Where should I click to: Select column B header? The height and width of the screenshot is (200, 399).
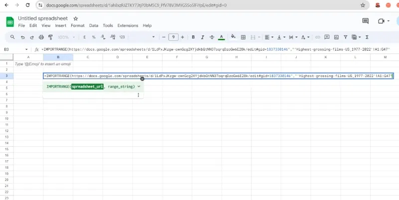click(58, 57)
